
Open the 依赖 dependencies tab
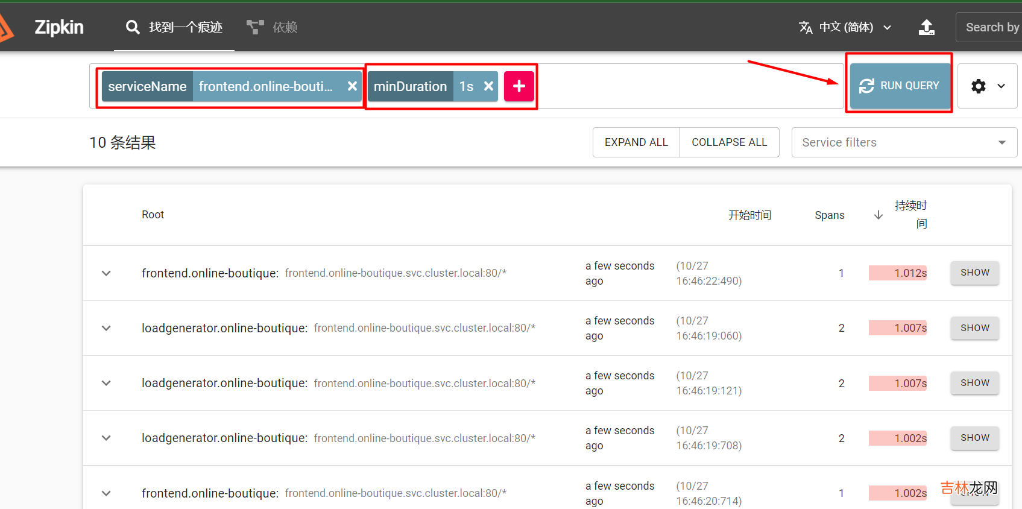tap(273, 27)
